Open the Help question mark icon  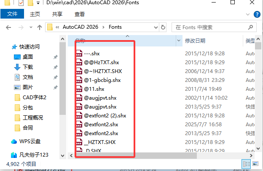point(257,14)
